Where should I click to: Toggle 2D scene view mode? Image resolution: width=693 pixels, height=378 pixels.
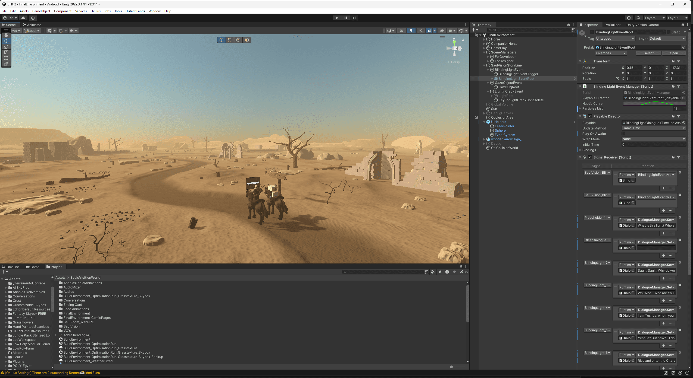[x=401, y=31]
